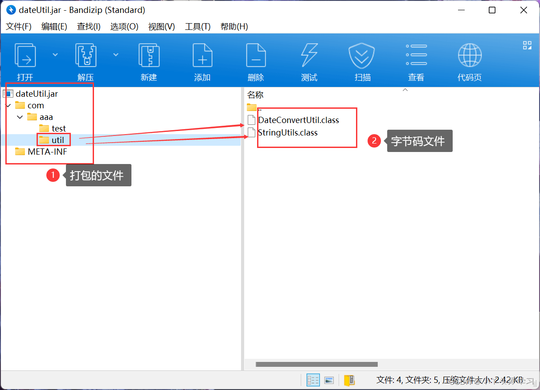Open the 工具(T) menu

(x=197, y=26)
